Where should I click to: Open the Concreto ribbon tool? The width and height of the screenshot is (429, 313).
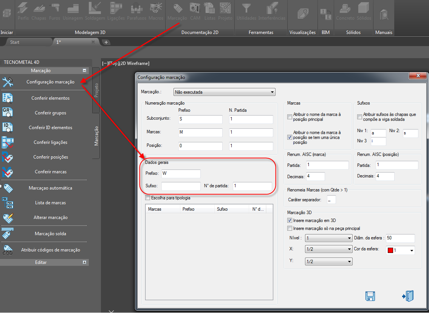(x=345, y=11)
